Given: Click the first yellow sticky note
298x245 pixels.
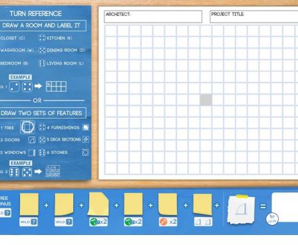Looking at the screenshot, I should pyautogui.click(x=29, y=204).
